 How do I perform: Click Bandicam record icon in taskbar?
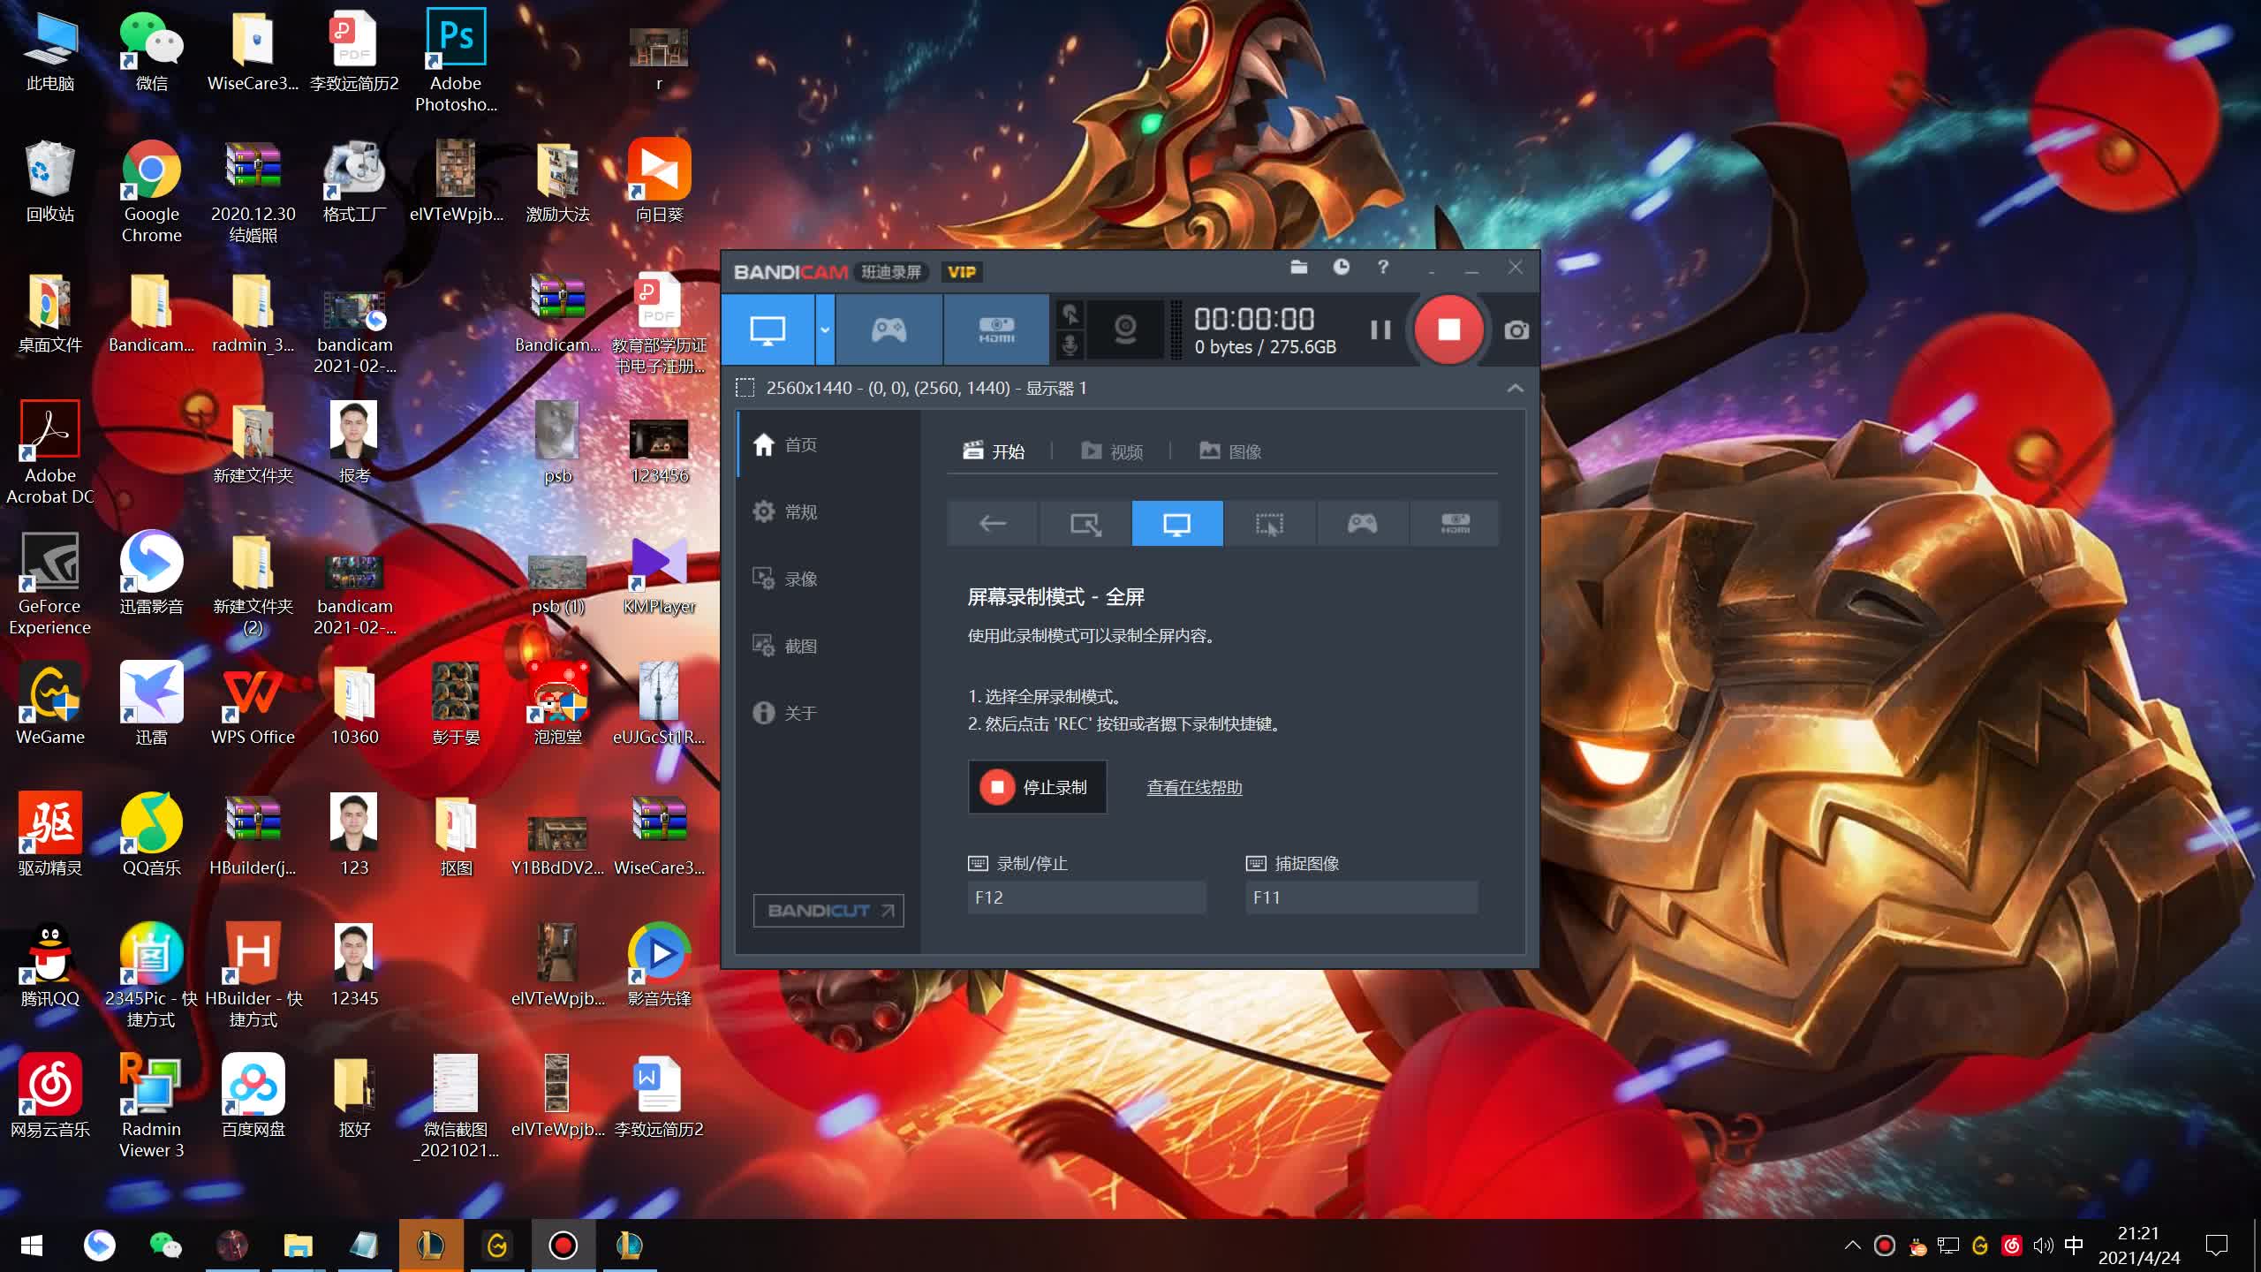point(563,1245)
